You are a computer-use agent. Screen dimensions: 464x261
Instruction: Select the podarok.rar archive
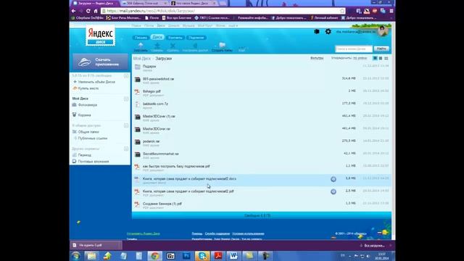tap(262, 143)
